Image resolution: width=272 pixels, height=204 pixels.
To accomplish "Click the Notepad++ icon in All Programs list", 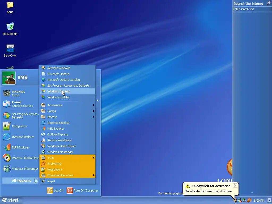I will pyautogui.click(x=43, y=169).
